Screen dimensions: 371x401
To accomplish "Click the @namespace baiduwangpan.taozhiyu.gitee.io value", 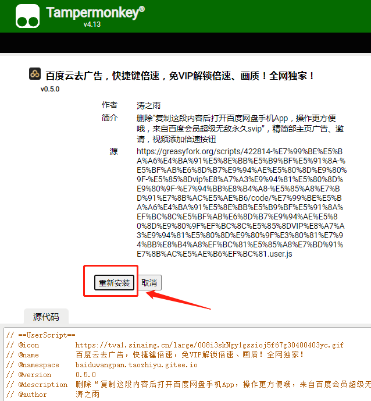I will 137,365.
